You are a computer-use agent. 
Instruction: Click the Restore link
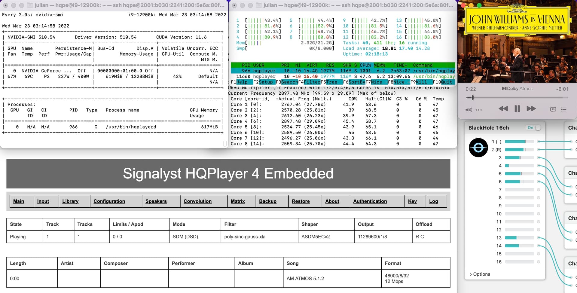point(301,201)
